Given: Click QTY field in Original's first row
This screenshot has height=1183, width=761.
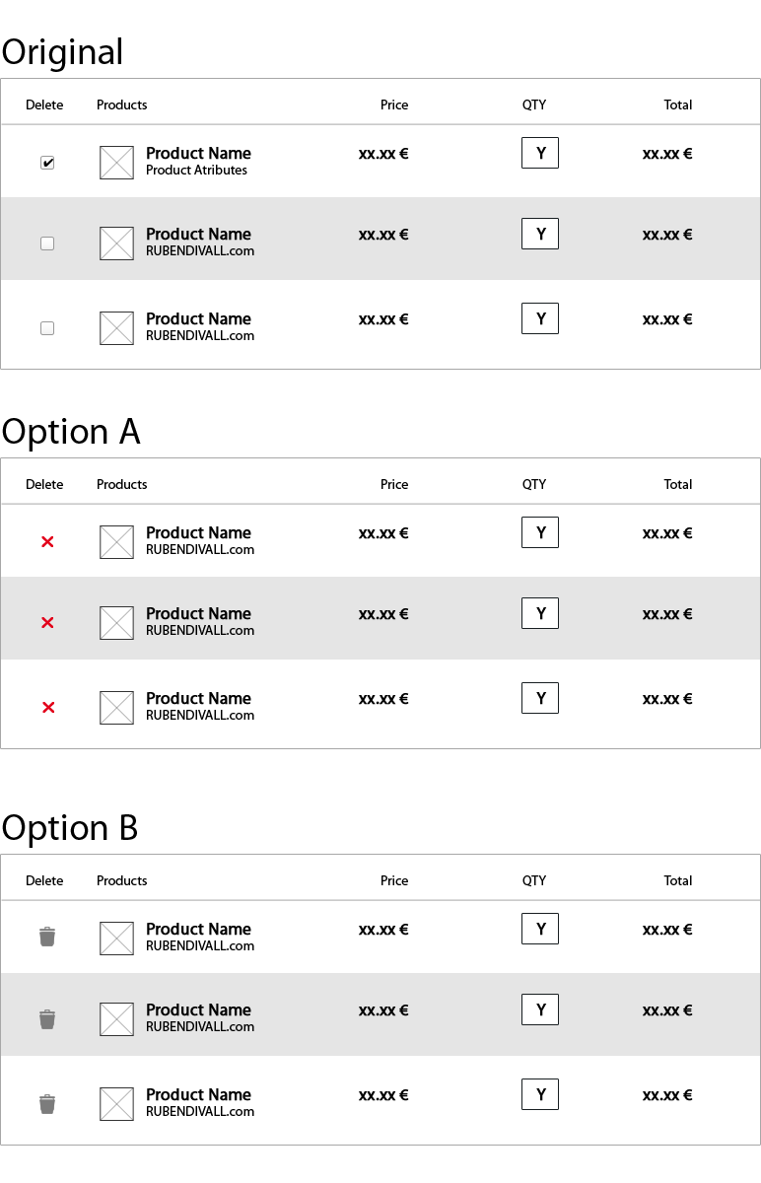Looking at the screenshot, I should click(x=540, y=153).
